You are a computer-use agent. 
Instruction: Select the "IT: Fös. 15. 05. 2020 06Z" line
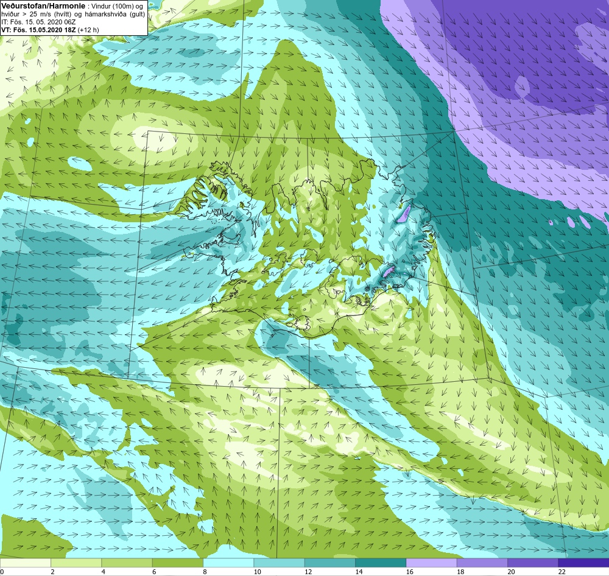(x=38, y=22)
